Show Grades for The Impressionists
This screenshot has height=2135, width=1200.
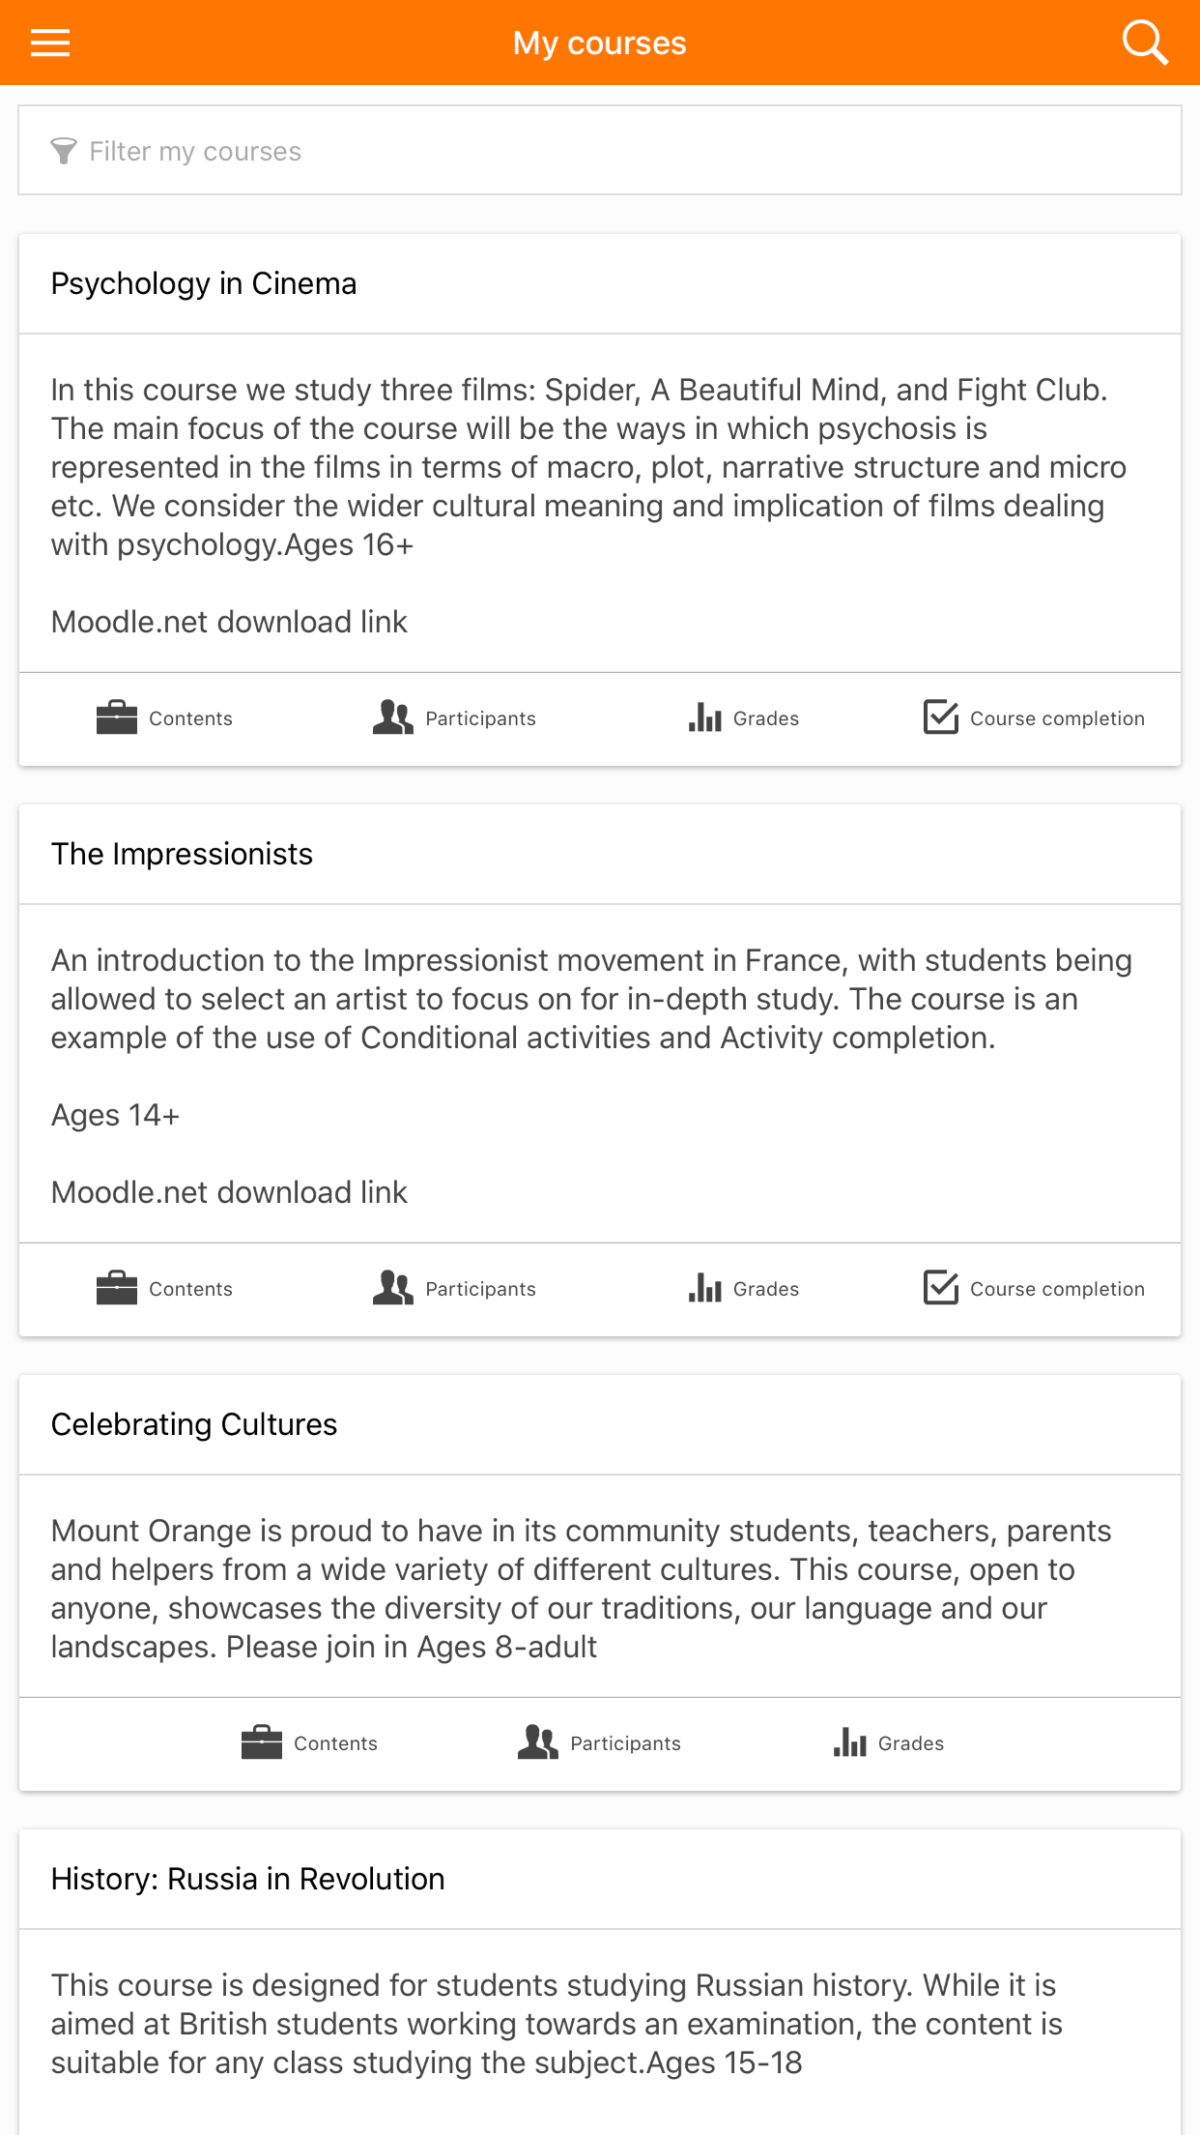coord(744,1289)
